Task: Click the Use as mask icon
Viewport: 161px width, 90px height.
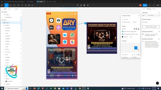Action: tap(85, 5)
